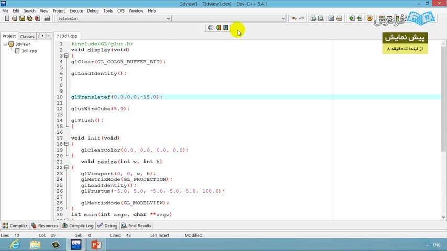Collapse the resize function fold at line 22
The width and height of the screenshot is (447, 251).
66,167
